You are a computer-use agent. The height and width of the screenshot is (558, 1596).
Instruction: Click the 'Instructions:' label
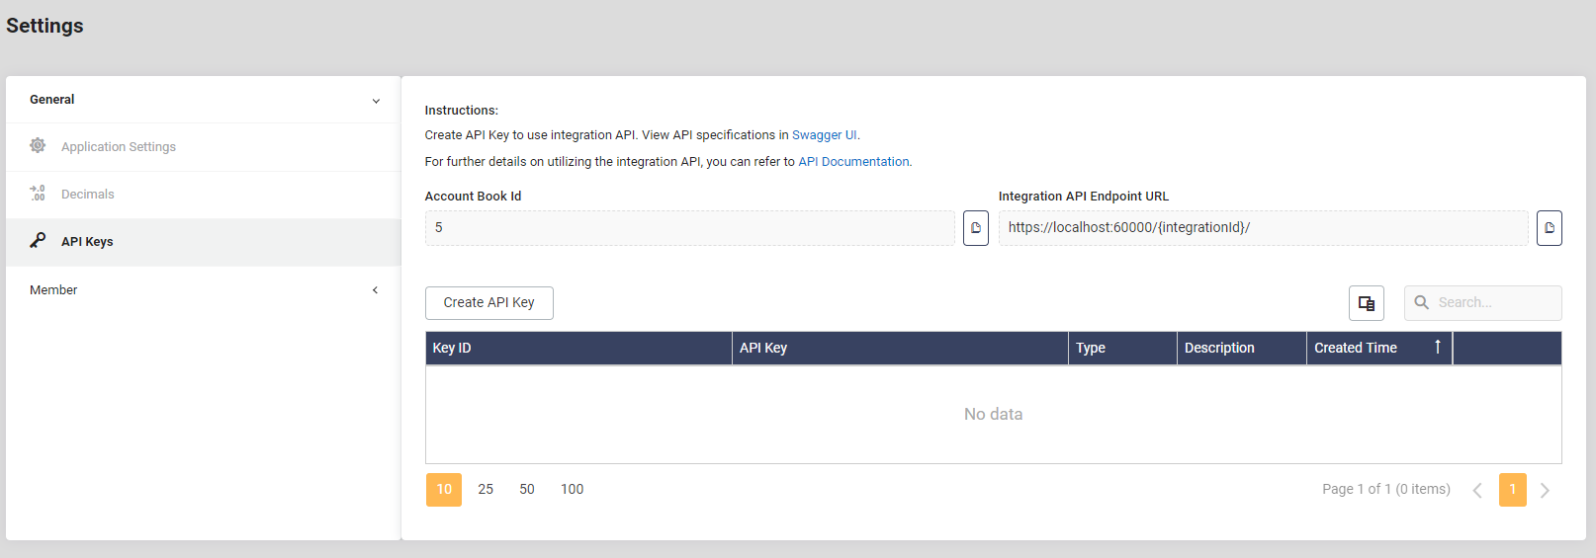click(x=462, y=111)
